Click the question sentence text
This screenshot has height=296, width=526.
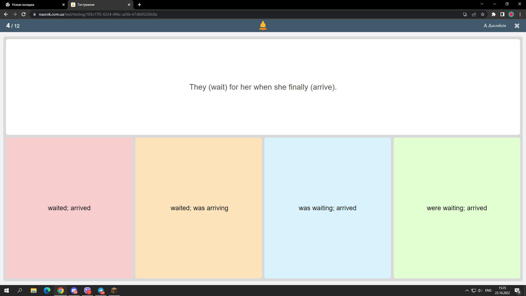(263, 87)
